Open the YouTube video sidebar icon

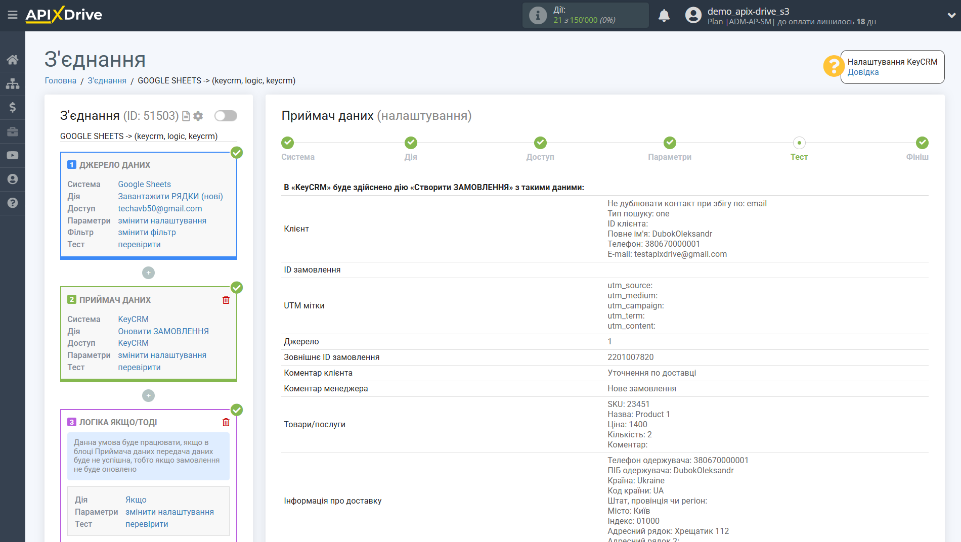tap(13, 155)
